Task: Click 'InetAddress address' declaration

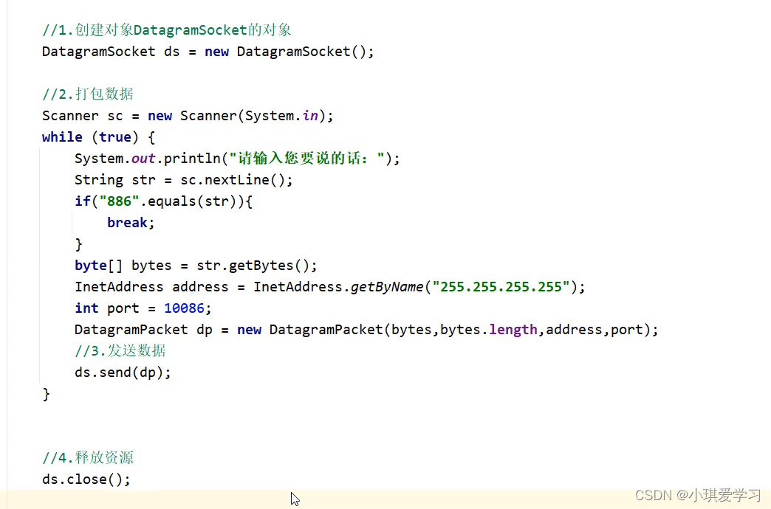Action: pos(151,287)
